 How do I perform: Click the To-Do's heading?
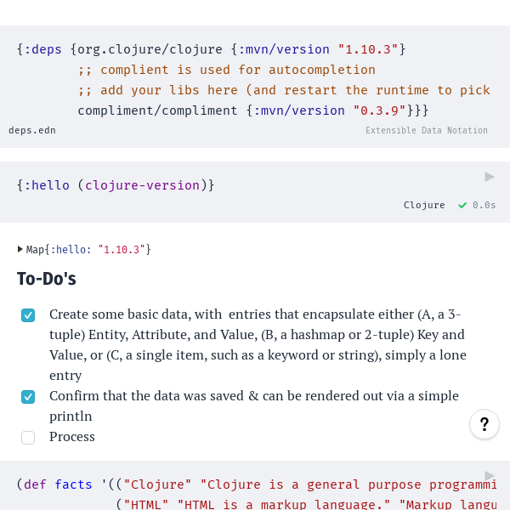click(47, 279)
